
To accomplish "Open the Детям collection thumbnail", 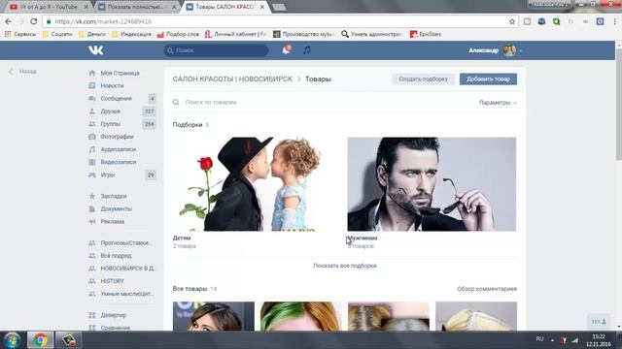I will click(257, 184).
